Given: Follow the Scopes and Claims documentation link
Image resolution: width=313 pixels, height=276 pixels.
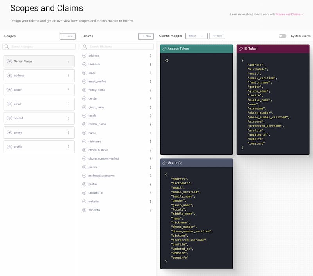Looking at the screenshot, I should 289,14.
